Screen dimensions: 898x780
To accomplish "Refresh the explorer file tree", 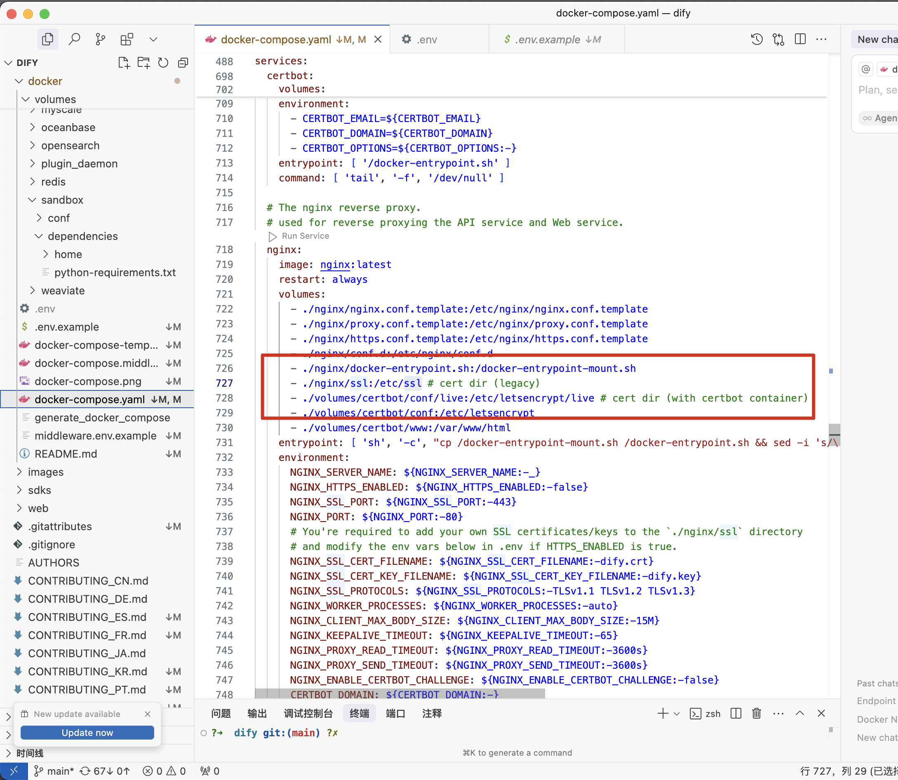I will (x=163, y=63).
